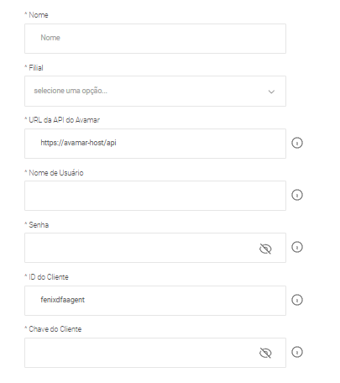The image size is (340, 383).
Task: Click the 'Chave do Cliente' label text
Action: point(55,329)
